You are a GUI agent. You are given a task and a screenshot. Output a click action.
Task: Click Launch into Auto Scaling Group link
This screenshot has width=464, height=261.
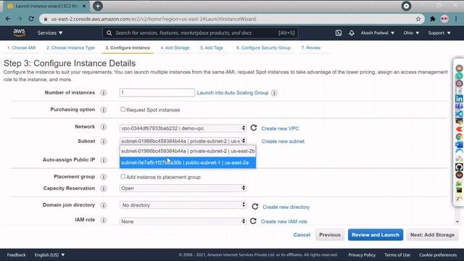point(233,93)
